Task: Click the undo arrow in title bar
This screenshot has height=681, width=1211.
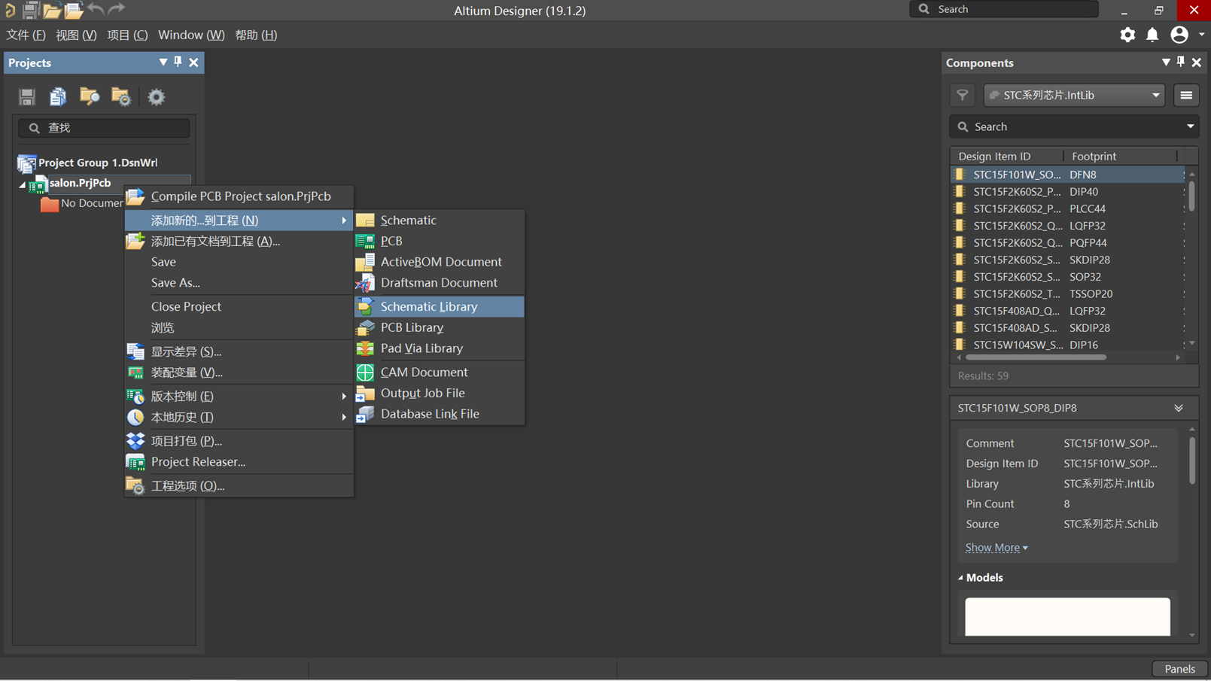Action: [96, 9]
